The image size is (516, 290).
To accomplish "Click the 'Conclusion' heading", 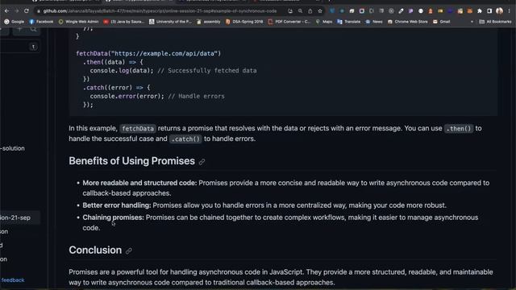I will (95, 250).
